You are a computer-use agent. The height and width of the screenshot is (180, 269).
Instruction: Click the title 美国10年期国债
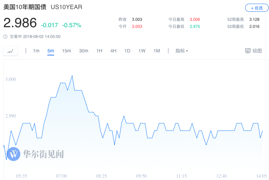pos(25,7)
